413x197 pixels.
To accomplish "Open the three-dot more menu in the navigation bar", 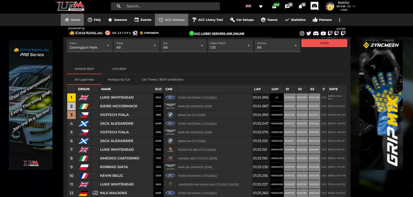I will (x=340, y=20).
